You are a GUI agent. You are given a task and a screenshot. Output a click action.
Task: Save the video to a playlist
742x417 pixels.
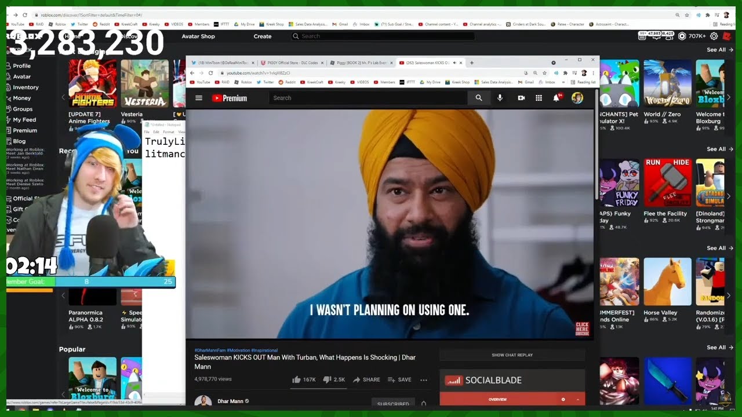(399, 380)
